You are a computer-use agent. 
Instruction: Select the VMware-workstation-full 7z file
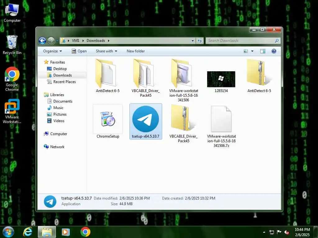(221, 126)
